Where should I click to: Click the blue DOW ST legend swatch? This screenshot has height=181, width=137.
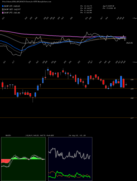point(3,6)
